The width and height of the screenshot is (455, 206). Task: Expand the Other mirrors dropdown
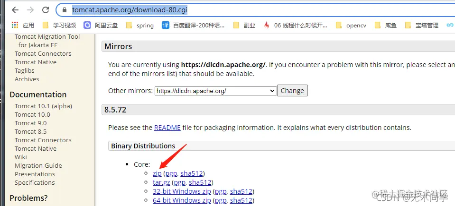coord(215,91)
